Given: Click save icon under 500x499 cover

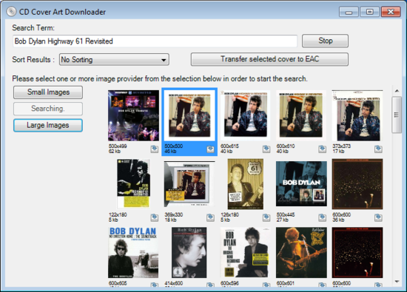Looking at the screenshot, I should tap(155, 149).
